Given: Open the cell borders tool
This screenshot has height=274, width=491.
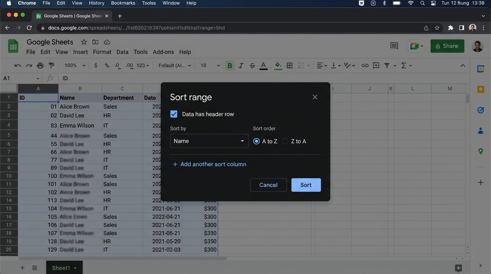Looking at the screenshot, I should [x=290, y=66].
